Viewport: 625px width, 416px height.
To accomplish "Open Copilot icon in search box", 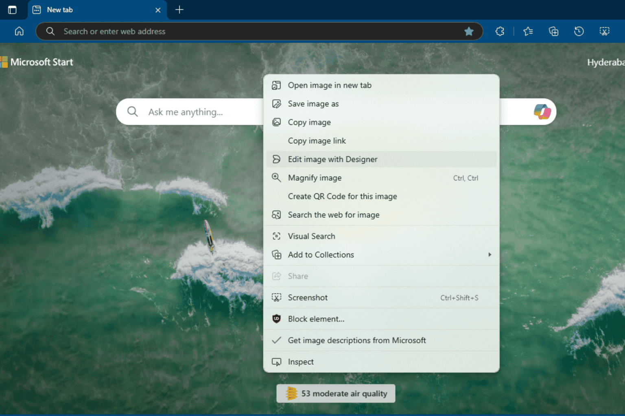I will 542,112.
